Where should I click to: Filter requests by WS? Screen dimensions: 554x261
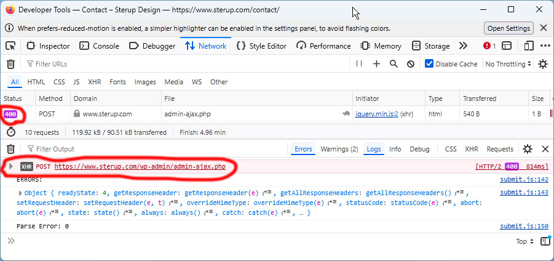coord(197,82)
